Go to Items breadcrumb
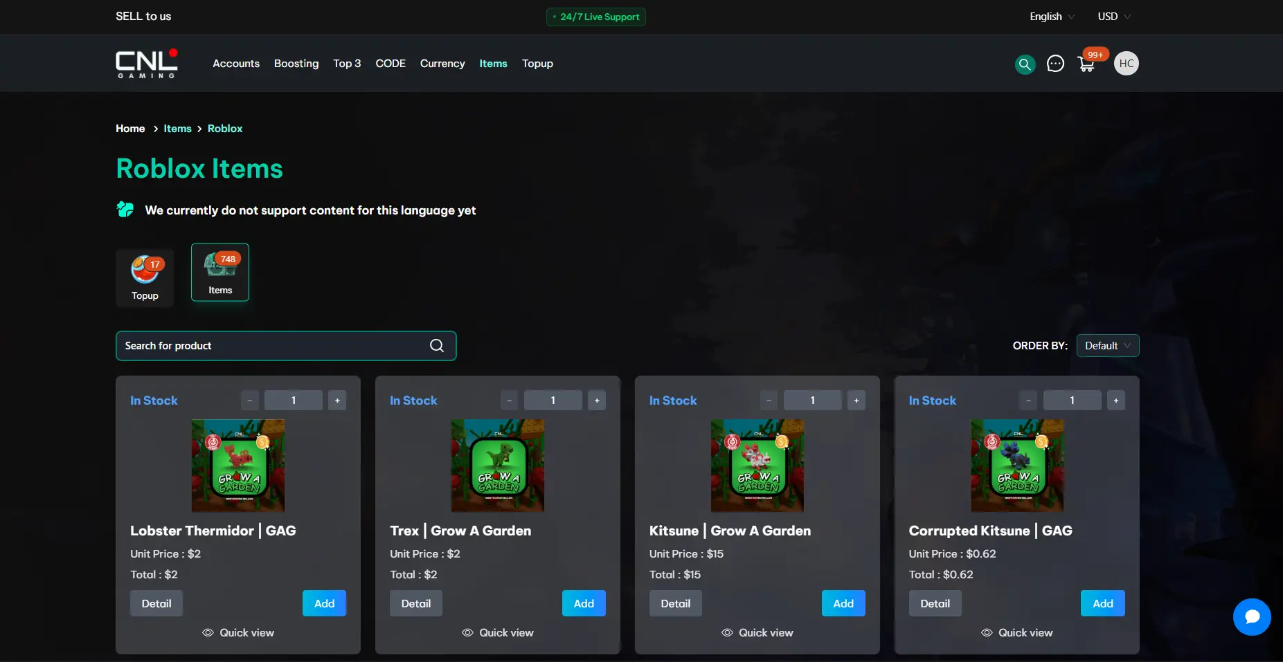Viewport: 1283px width, 662px height. tap(177, 129)
